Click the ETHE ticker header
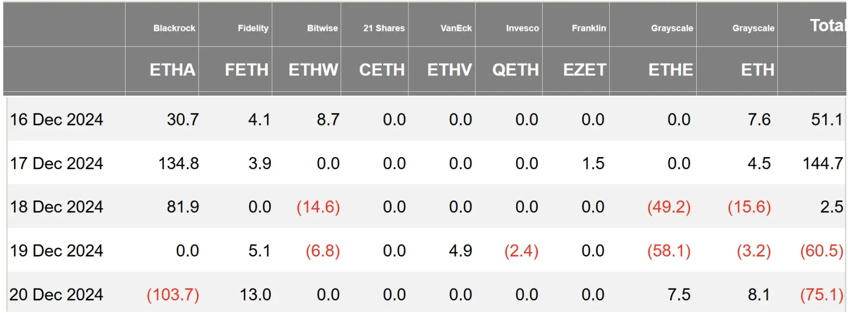Viewport: 848px width, 313px height. point(671,70)
